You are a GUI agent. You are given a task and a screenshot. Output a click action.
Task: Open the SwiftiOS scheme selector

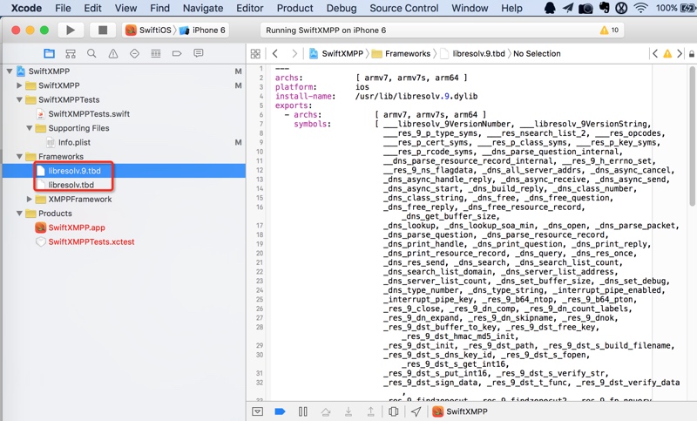148,31
